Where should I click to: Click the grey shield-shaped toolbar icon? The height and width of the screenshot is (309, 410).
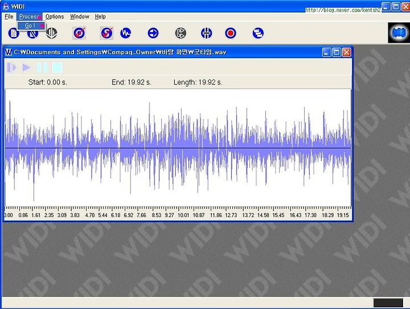tap(51, 33)
